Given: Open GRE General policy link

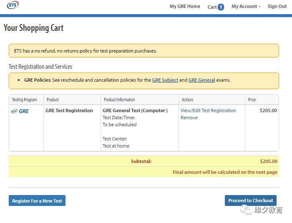Looking at the screenshot, I should coord(201,80).
